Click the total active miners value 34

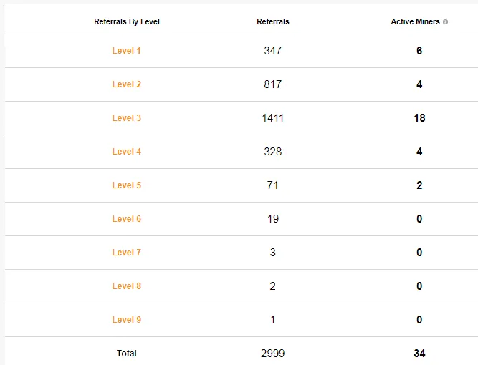(x=419, y=354)
